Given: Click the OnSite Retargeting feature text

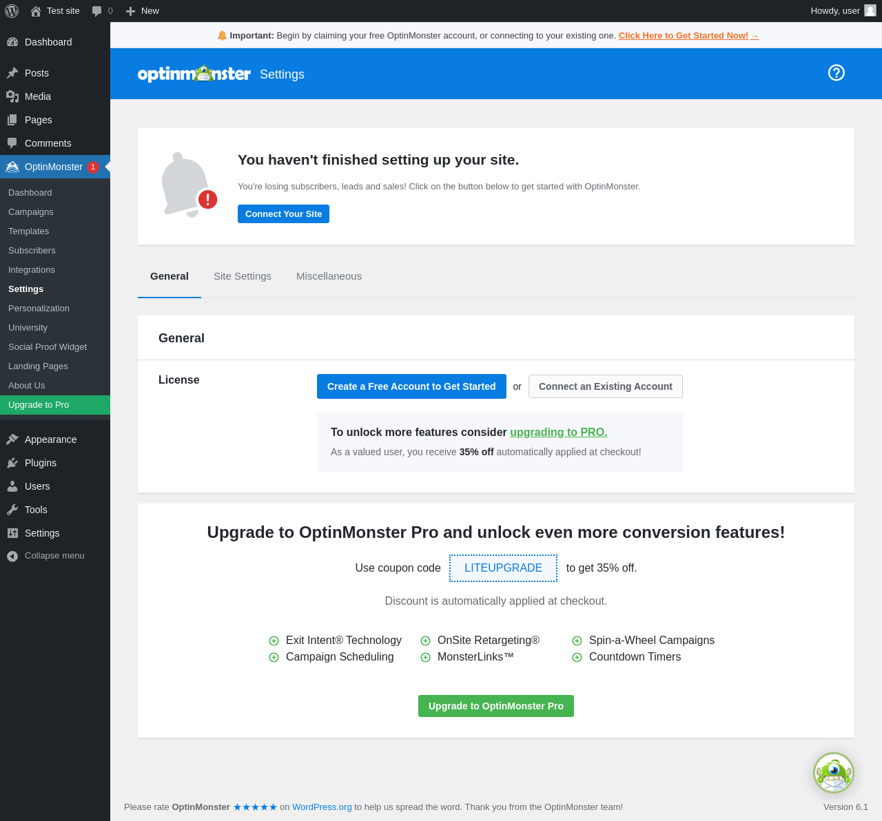Looking at the screenshot, I should (489, 641).
